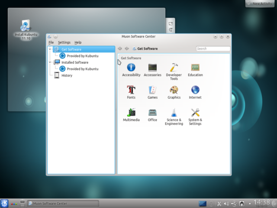Click the scissors clipboard tray icon

click(x=219, y=204)
